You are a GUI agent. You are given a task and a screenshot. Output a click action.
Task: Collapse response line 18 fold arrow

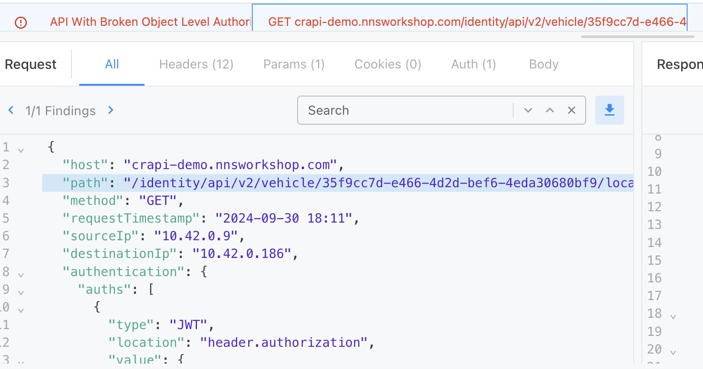[x=673, y=316]
